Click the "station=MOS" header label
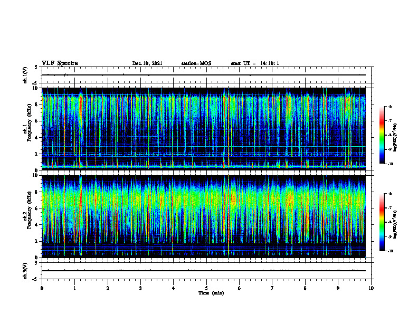Image resolution: width=418 pixels, height=323 pixels. tap(196, 63)
